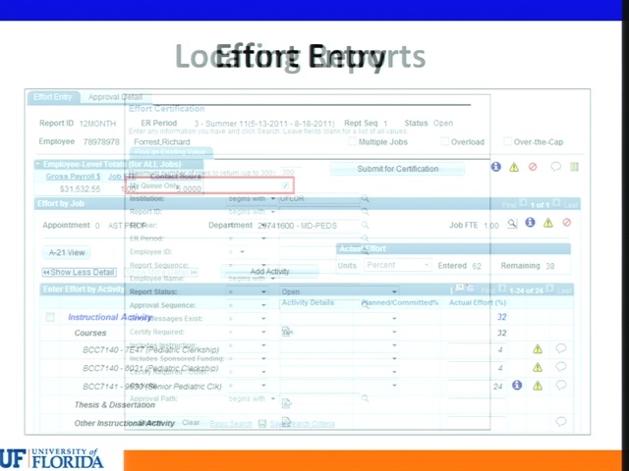Click the warning triangle beside Submit for Certification
The width and height of the screenshot is (629, 471).
514,168
